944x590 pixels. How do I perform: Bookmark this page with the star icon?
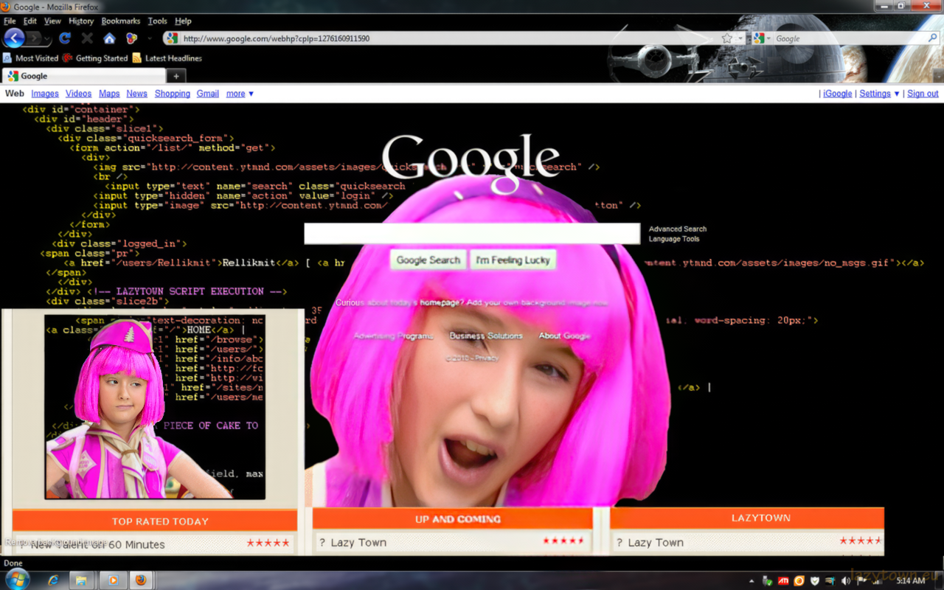pyautogui.click(x=726, y=38)
